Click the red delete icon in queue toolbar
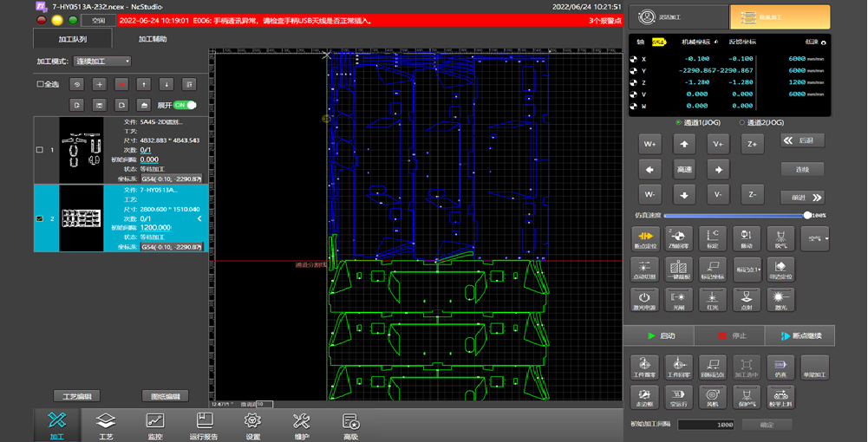The width and height of the screenshot is (868, 442). tap(121, 84)
